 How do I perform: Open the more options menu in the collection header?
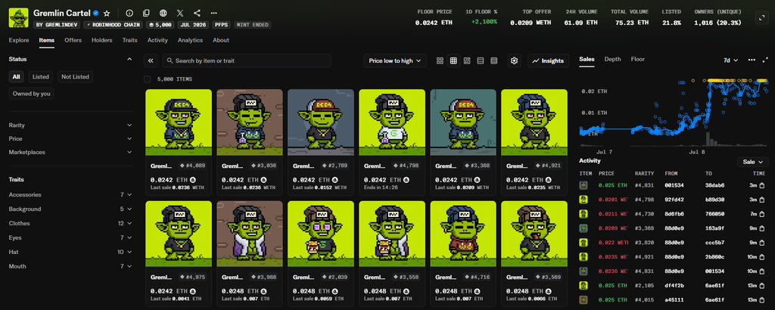(x=213, y=14)
